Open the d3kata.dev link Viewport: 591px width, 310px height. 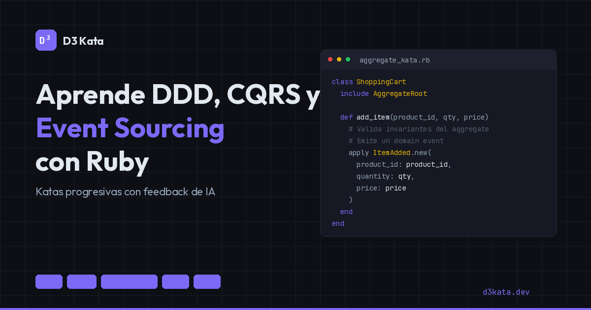[506, 292]
